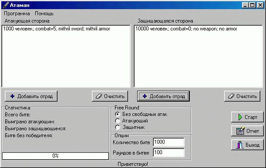Click the 0% progress bar
This screenshot has width=266, height=168.
[x=55, y=156]
